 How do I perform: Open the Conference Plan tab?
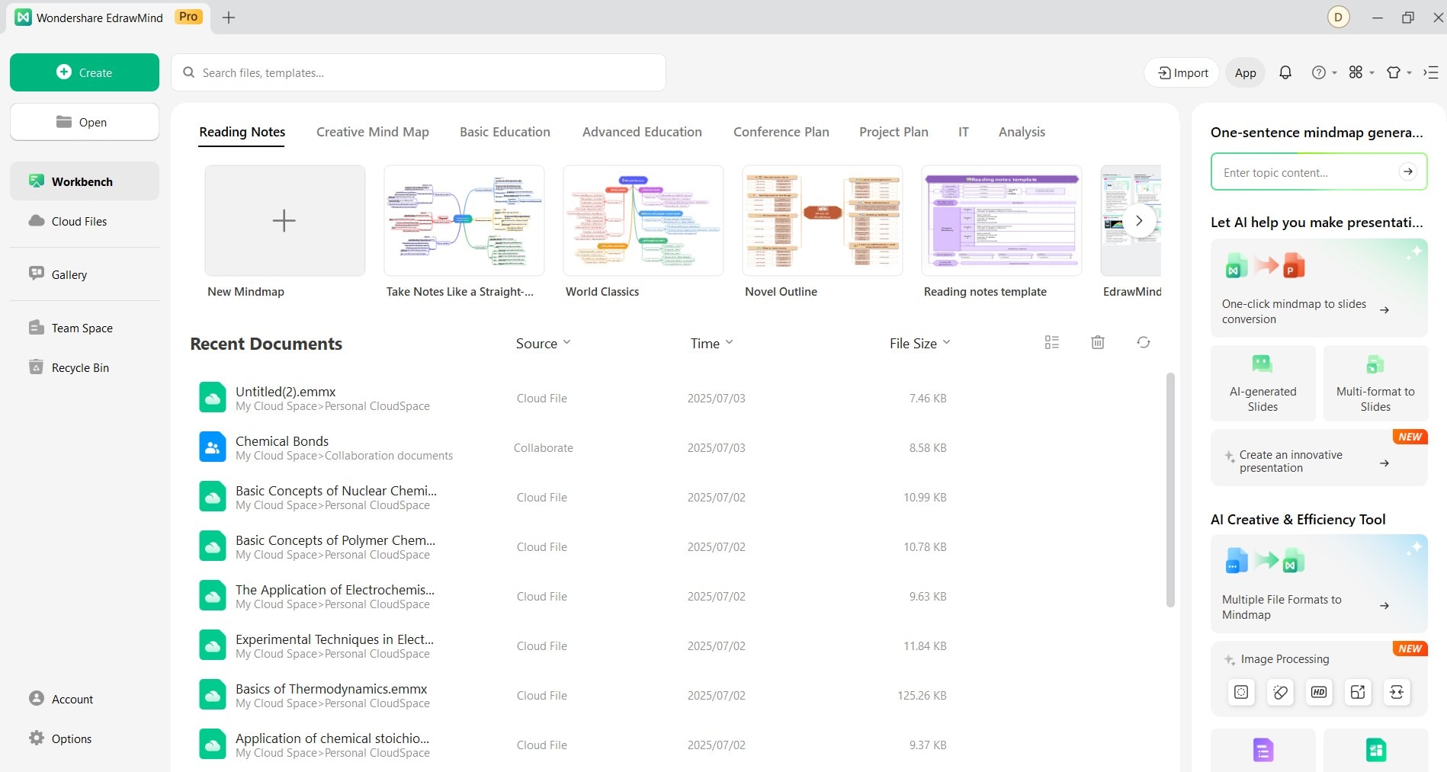click(781, 132)
